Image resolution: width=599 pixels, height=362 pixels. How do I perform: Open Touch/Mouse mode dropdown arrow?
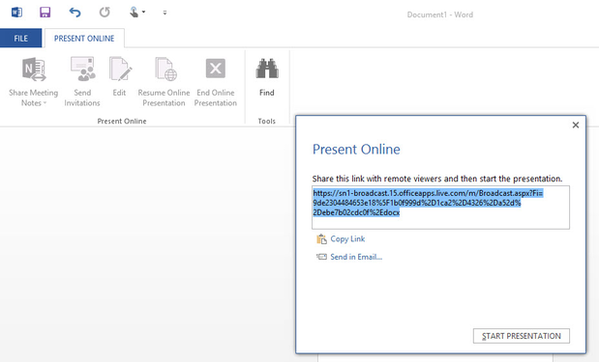(x=143, y=13)
